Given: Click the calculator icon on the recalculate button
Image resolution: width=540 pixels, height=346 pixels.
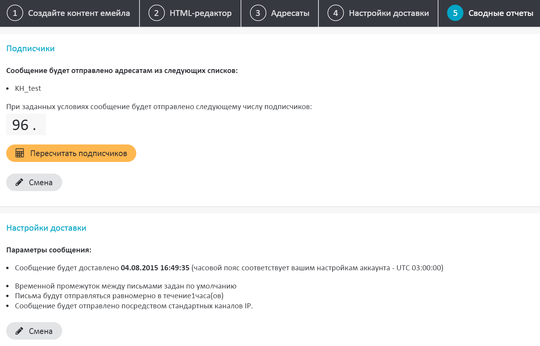Looking at the screenshot, I should (20, 153).
